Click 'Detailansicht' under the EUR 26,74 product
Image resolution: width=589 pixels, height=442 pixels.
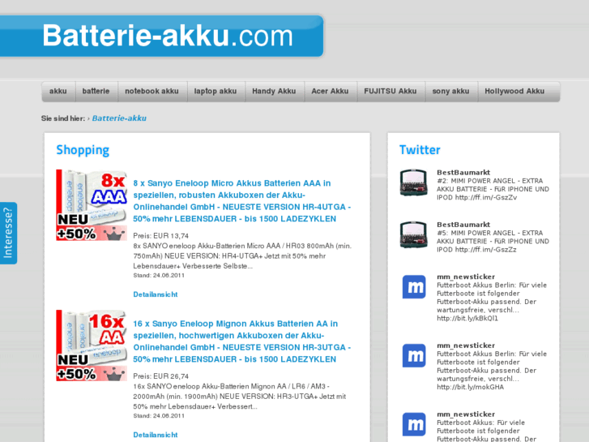coord(155,435)
